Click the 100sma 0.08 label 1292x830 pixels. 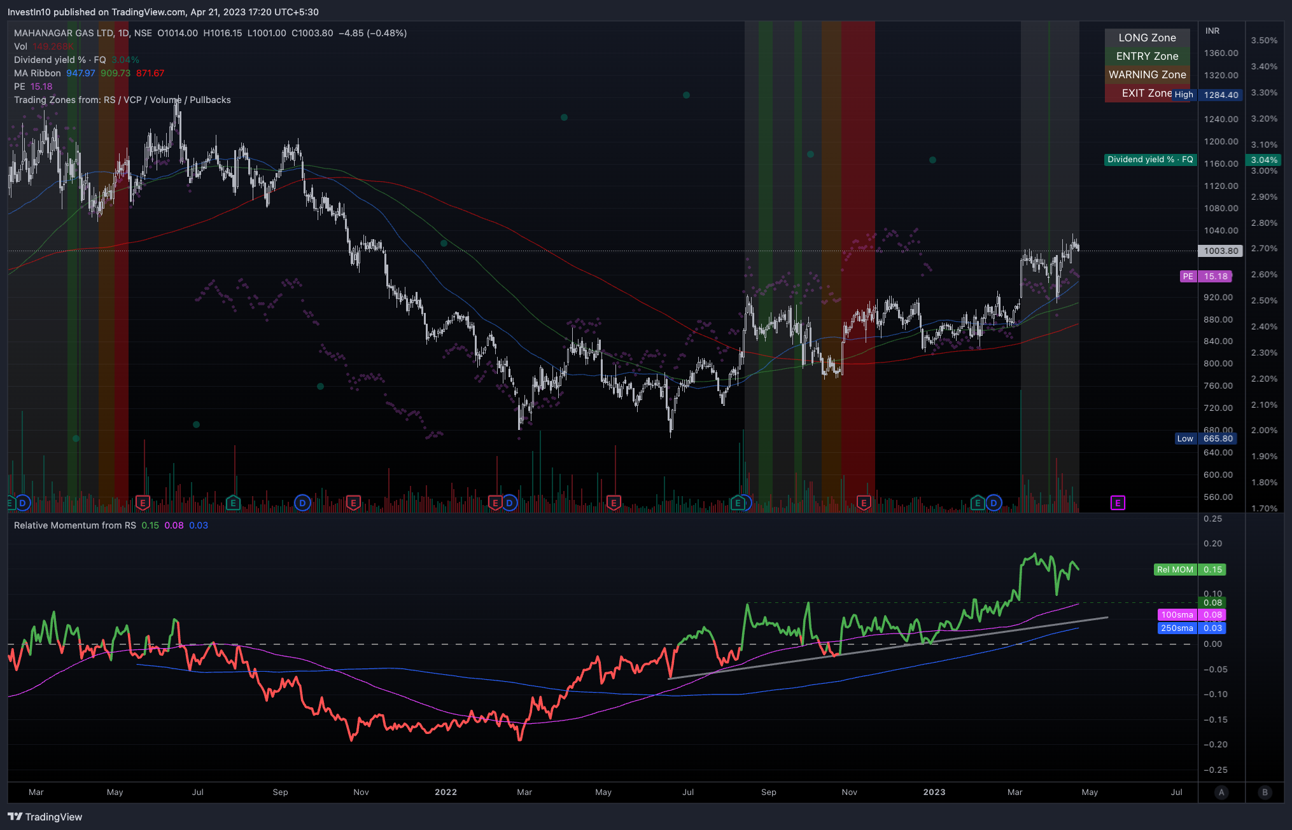pos(1191,614)
